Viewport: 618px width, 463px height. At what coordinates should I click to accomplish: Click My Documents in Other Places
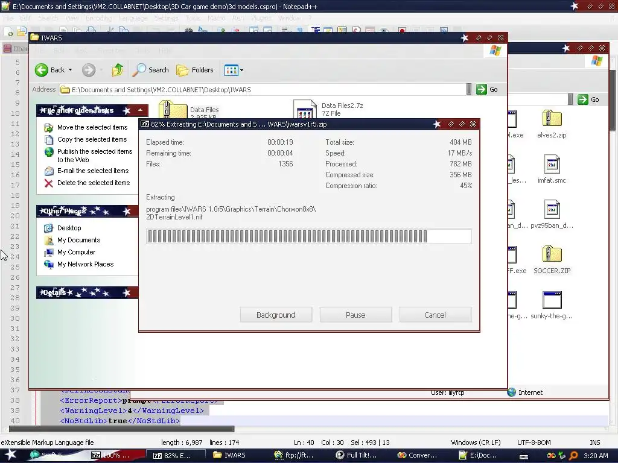click(x=78, y=240)
